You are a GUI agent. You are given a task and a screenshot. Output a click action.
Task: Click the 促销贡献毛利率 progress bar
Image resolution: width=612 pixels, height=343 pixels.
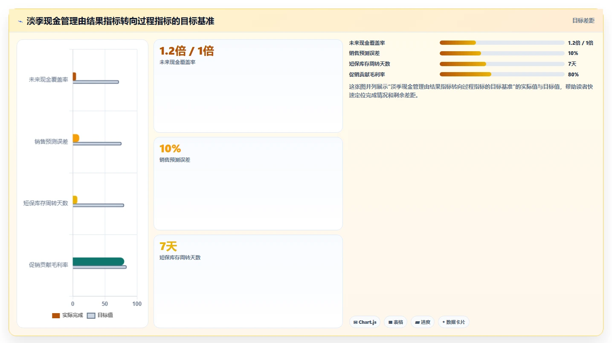[502, 74]
